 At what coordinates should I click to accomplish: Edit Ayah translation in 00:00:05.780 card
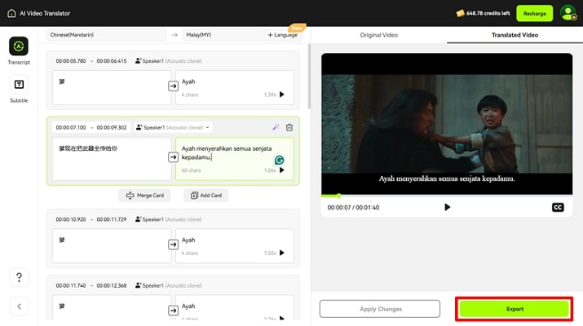point(235,88)
